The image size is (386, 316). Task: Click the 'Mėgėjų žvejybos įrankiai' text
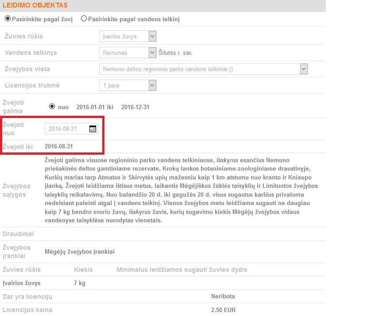point(79,252)
